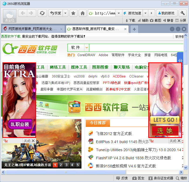Image resolution: width=189 pixels, height=182 pixels.
Task: Select slideshow page 2
Action: pos(61,165)
